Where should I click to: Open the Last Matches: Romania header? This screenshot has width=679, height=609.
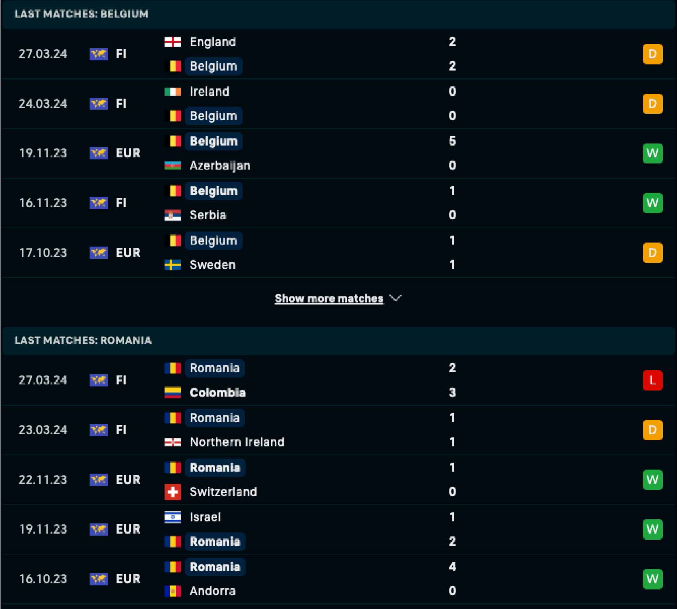pos(83,340)
